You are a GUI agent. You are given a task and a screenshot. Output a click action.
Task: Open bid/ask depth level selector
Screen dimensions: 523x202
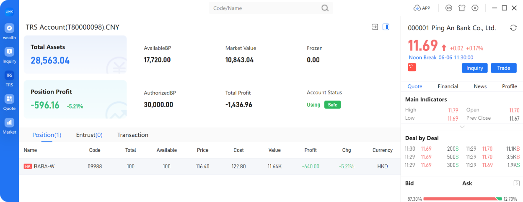point(517,183)
